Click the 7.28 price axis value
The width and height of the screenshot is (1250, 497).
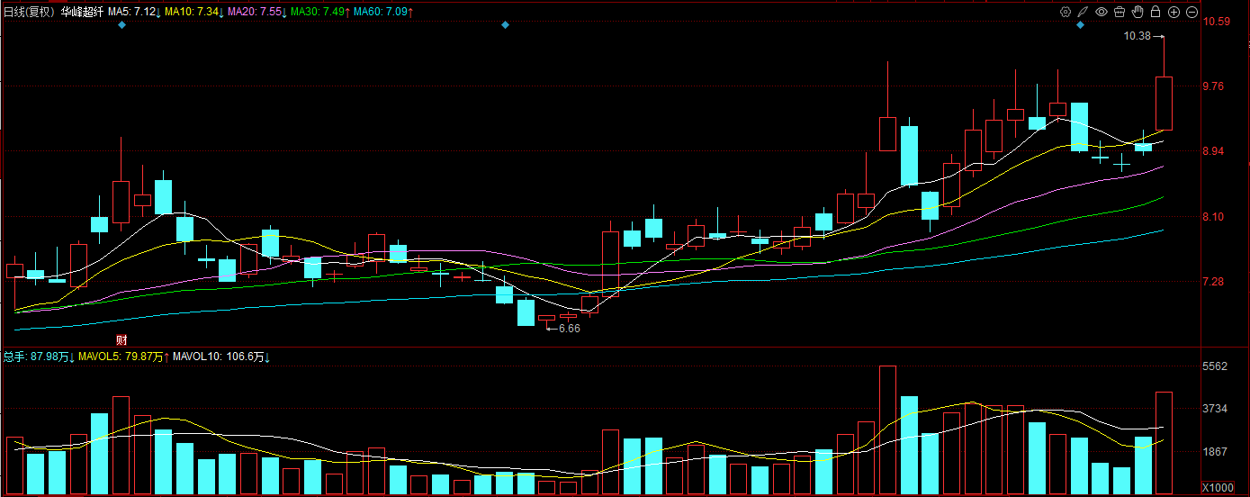(1213, 282)
